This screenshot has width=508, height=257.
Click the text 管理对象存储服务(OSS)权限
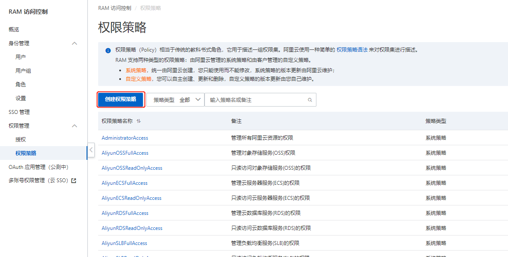263,153
